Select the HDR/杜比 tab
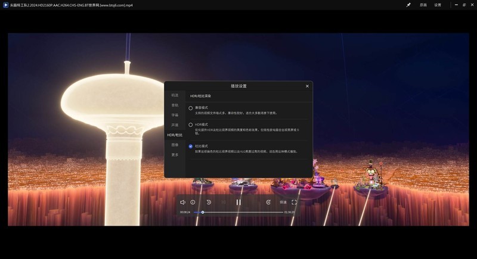 coord(175,135)
